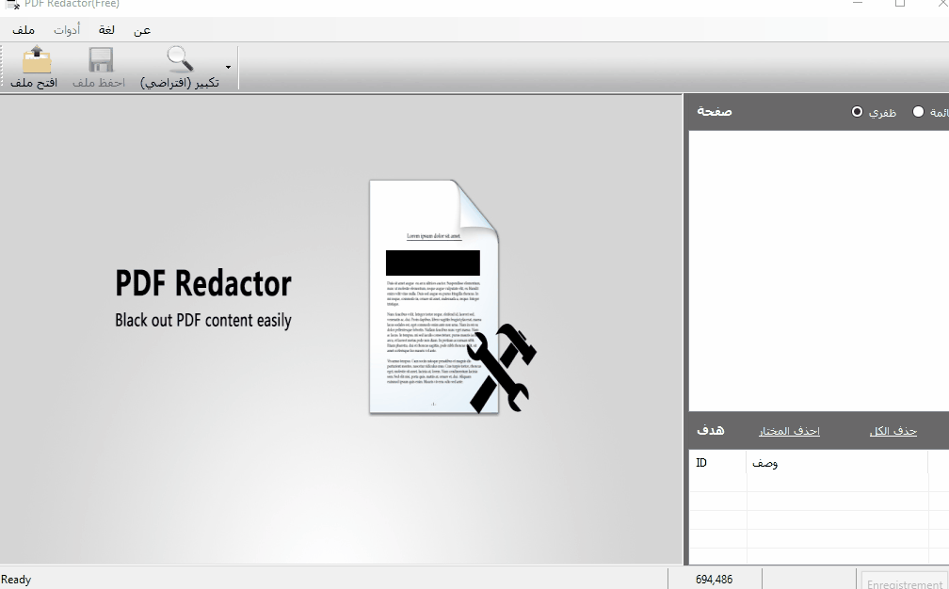Viewport: 949px width, 589px height.
Task: Maximize the PDF Redactor window
Action: 900,3
